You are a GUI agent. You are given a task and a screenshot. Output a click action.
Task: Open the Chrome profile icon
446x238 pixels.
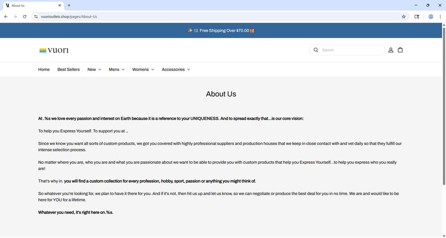(x=431, y=17)
